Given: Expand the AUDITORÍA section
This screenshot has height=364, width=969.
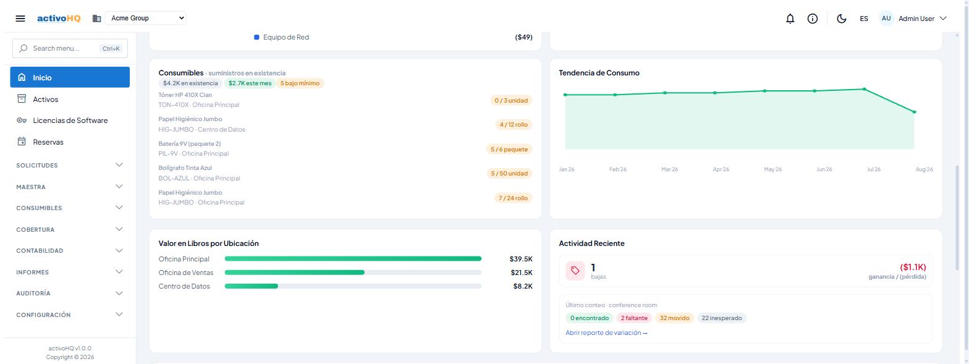Looking at the screenshot, I should click(70, 293).
